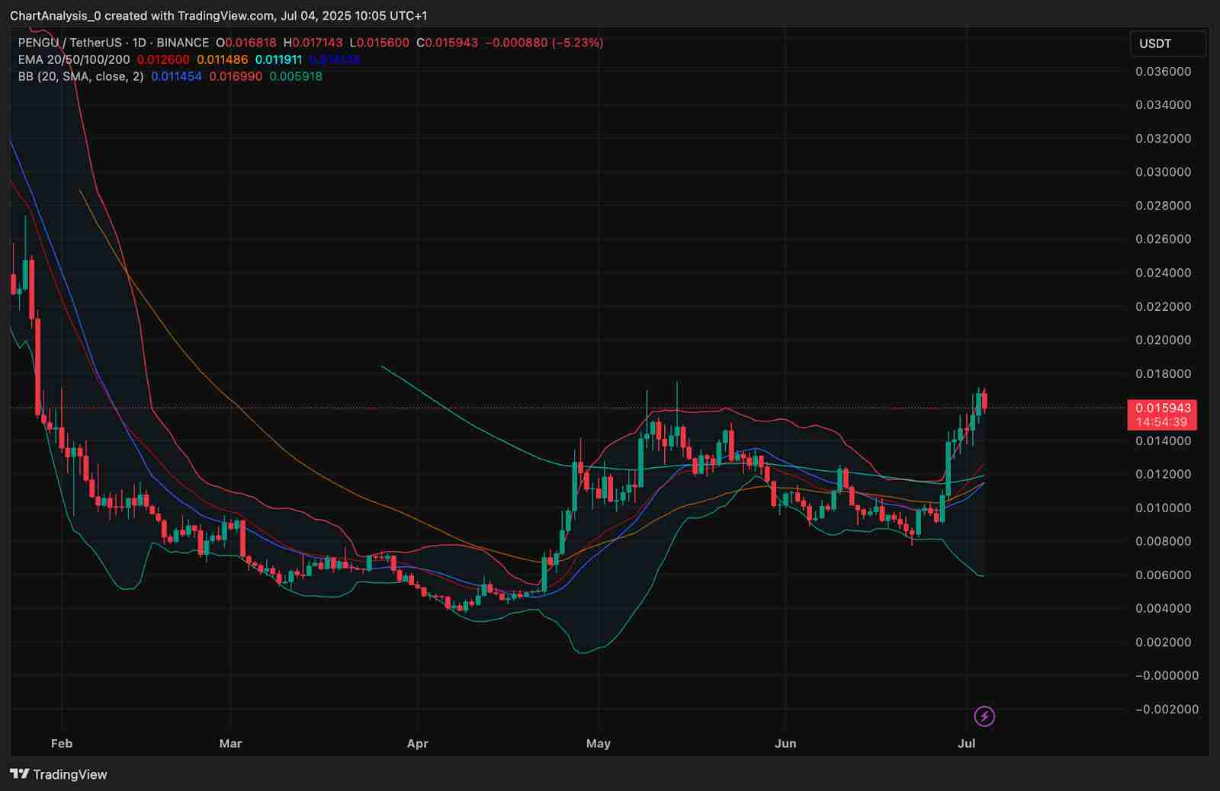Click the purple lightning bolt event icon
1220x791 pixels.
(984, 716)
